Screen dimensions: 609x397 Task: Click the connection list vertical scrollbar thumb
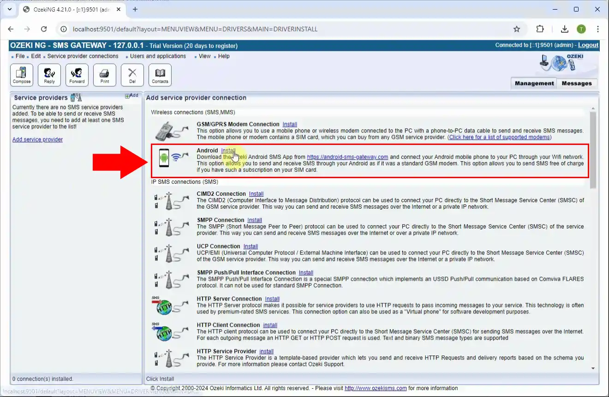593,150
